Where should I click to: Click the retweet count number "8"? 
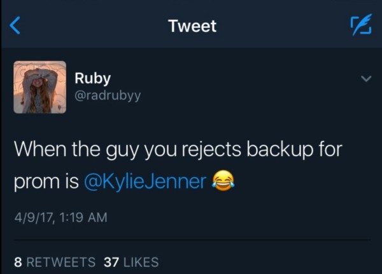coord(17,262)
